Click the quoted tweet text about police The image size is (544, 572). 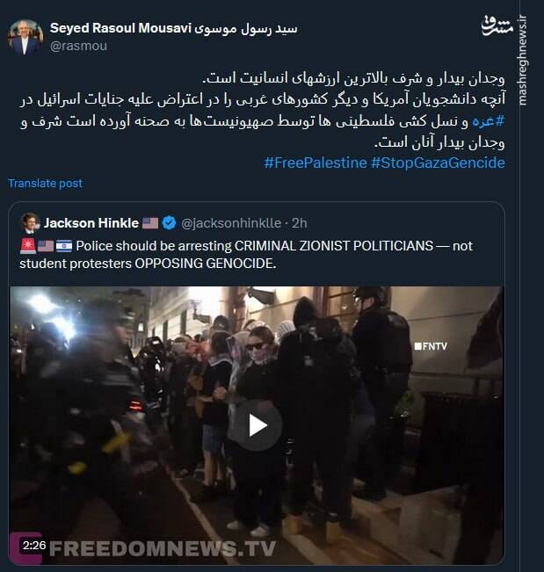[246, 255]
